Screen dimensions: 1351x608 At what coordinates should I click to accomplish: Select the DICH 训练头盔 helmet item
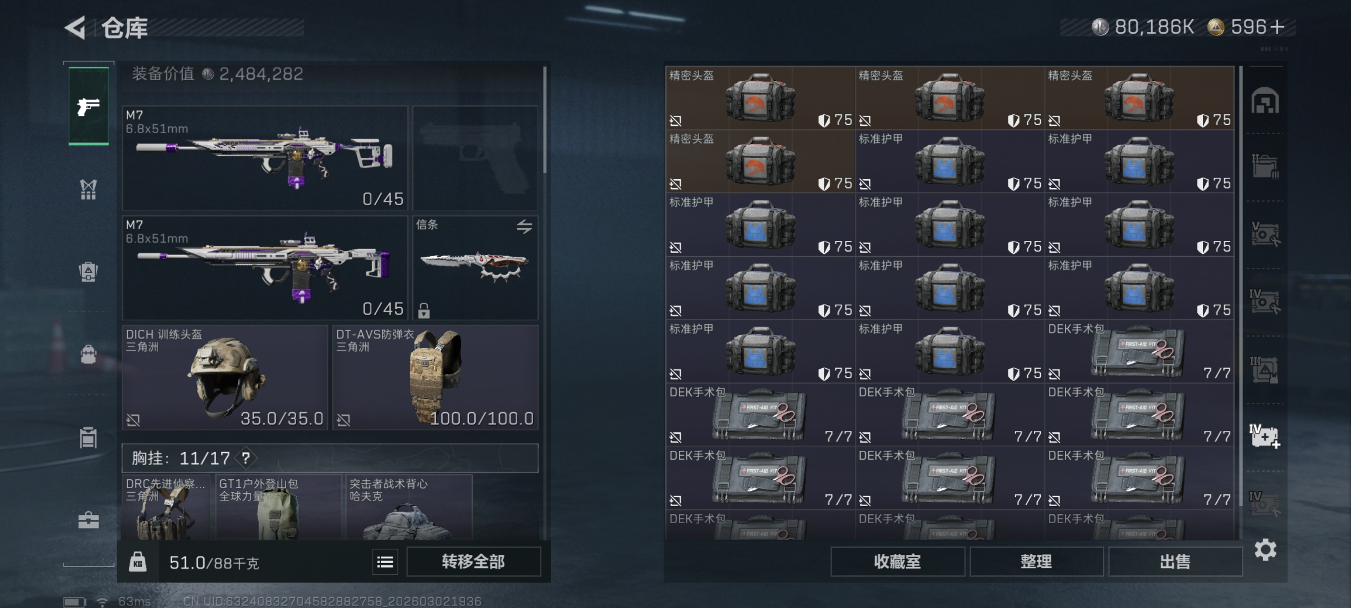coord(224,377)
